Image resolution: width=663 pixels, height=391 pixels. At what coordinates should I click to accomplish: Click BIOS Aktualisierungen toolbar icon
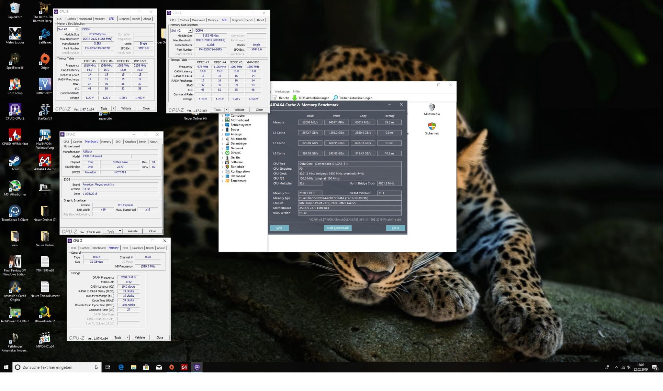click(295, 98)
